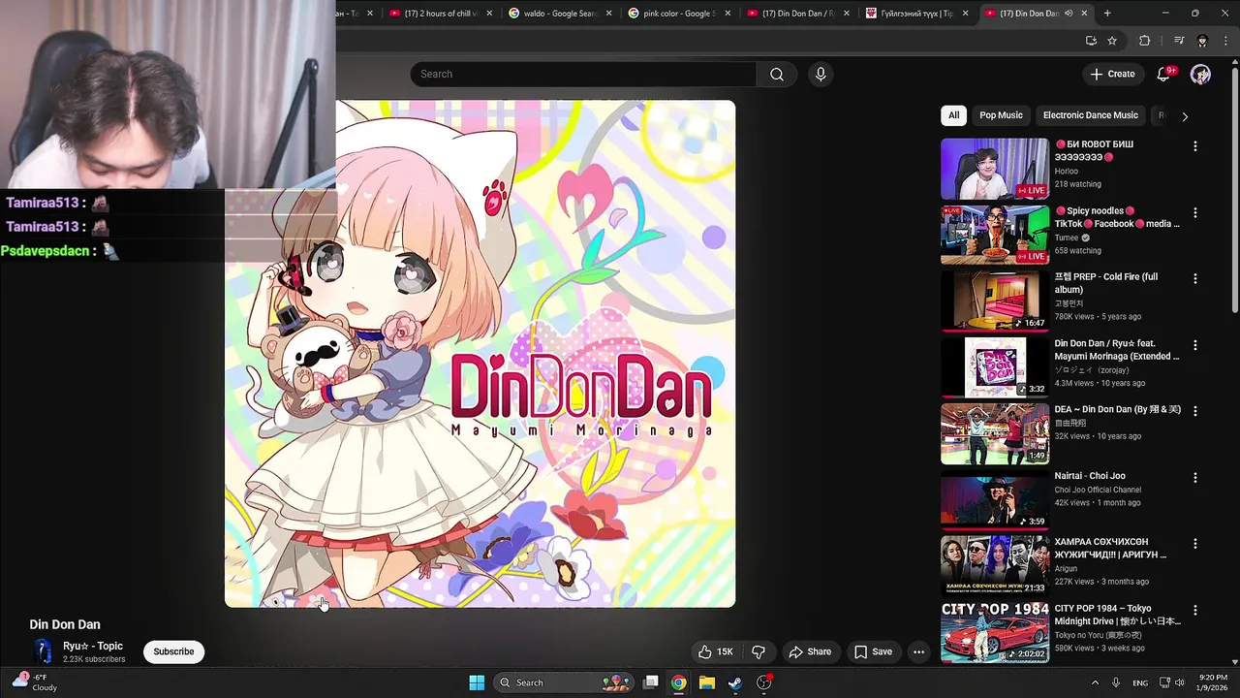Open a new Chrome tab

[1107, 14]
